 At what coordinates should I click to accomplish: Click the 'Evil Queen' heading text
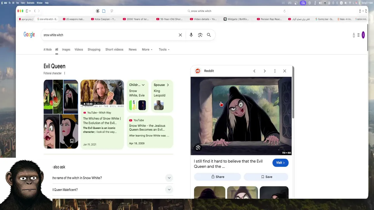pyautogui.click(x=54, y=66)
